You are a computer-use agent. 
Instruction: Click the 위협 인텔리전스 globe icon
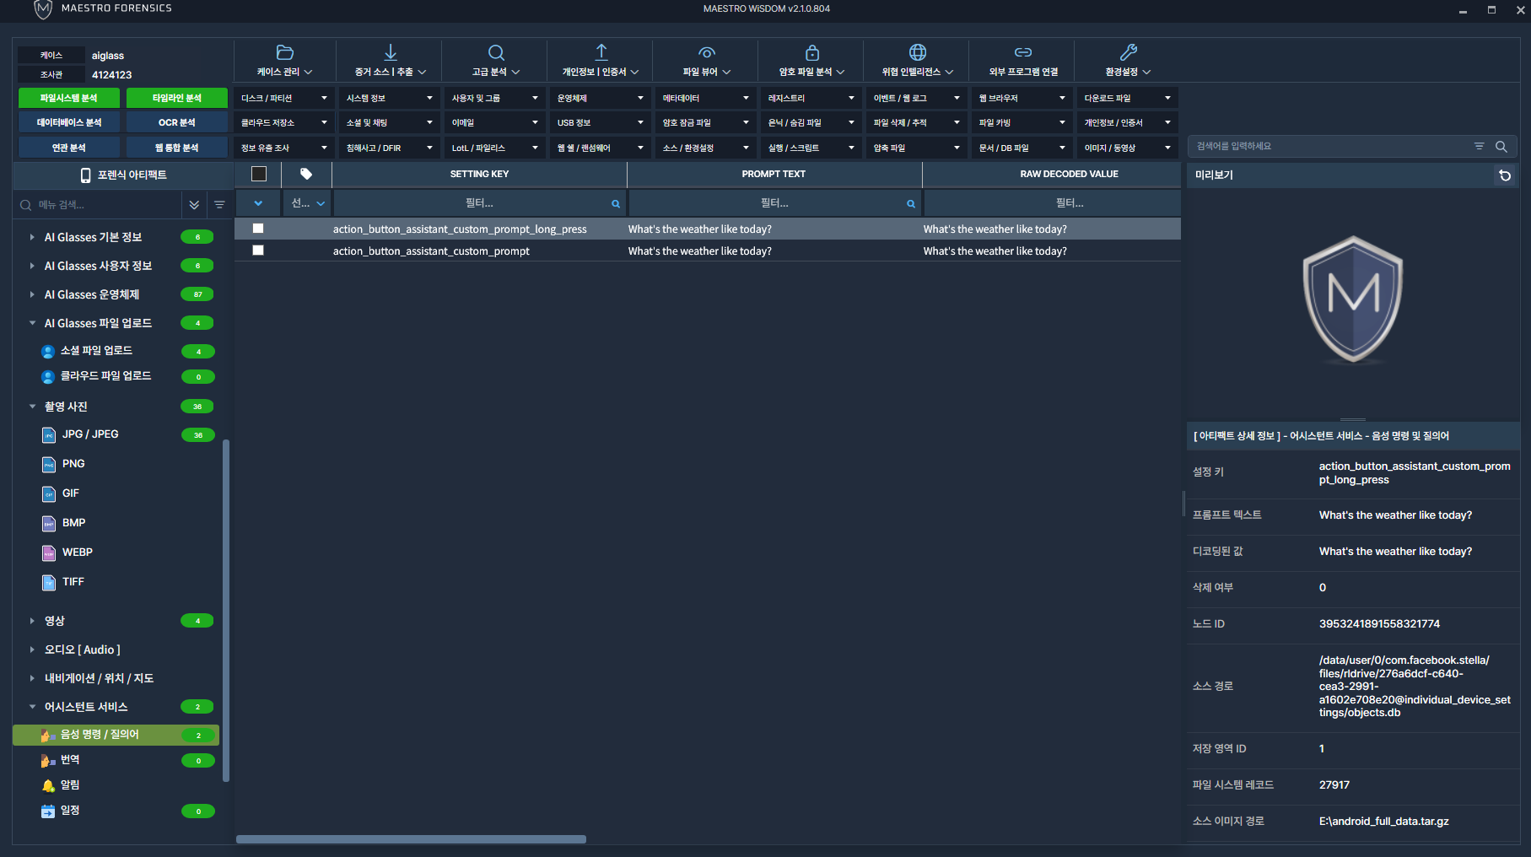point(918,52)
